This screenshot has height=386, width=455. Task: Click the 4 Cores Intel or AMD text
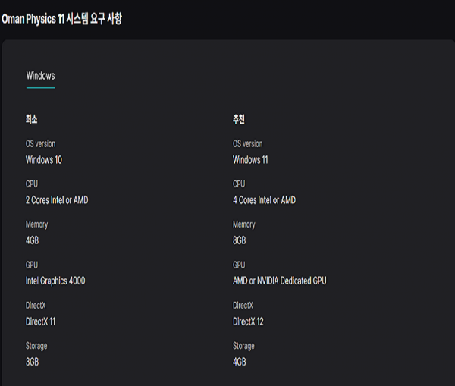tap(265, 200)
